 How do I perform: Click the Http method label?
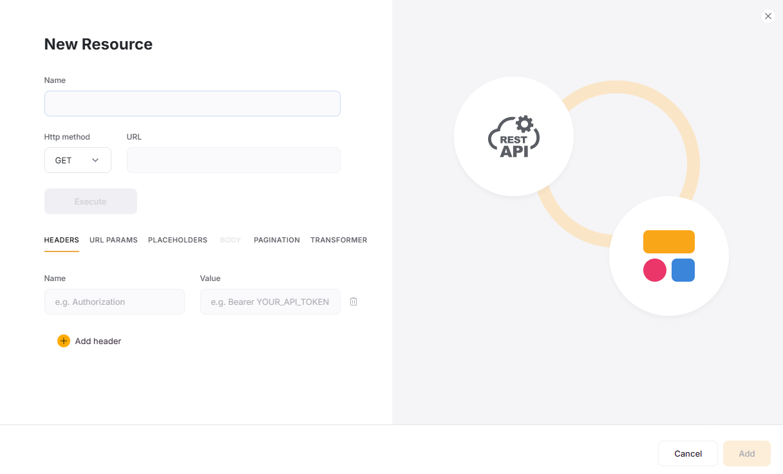pos(67,137)
